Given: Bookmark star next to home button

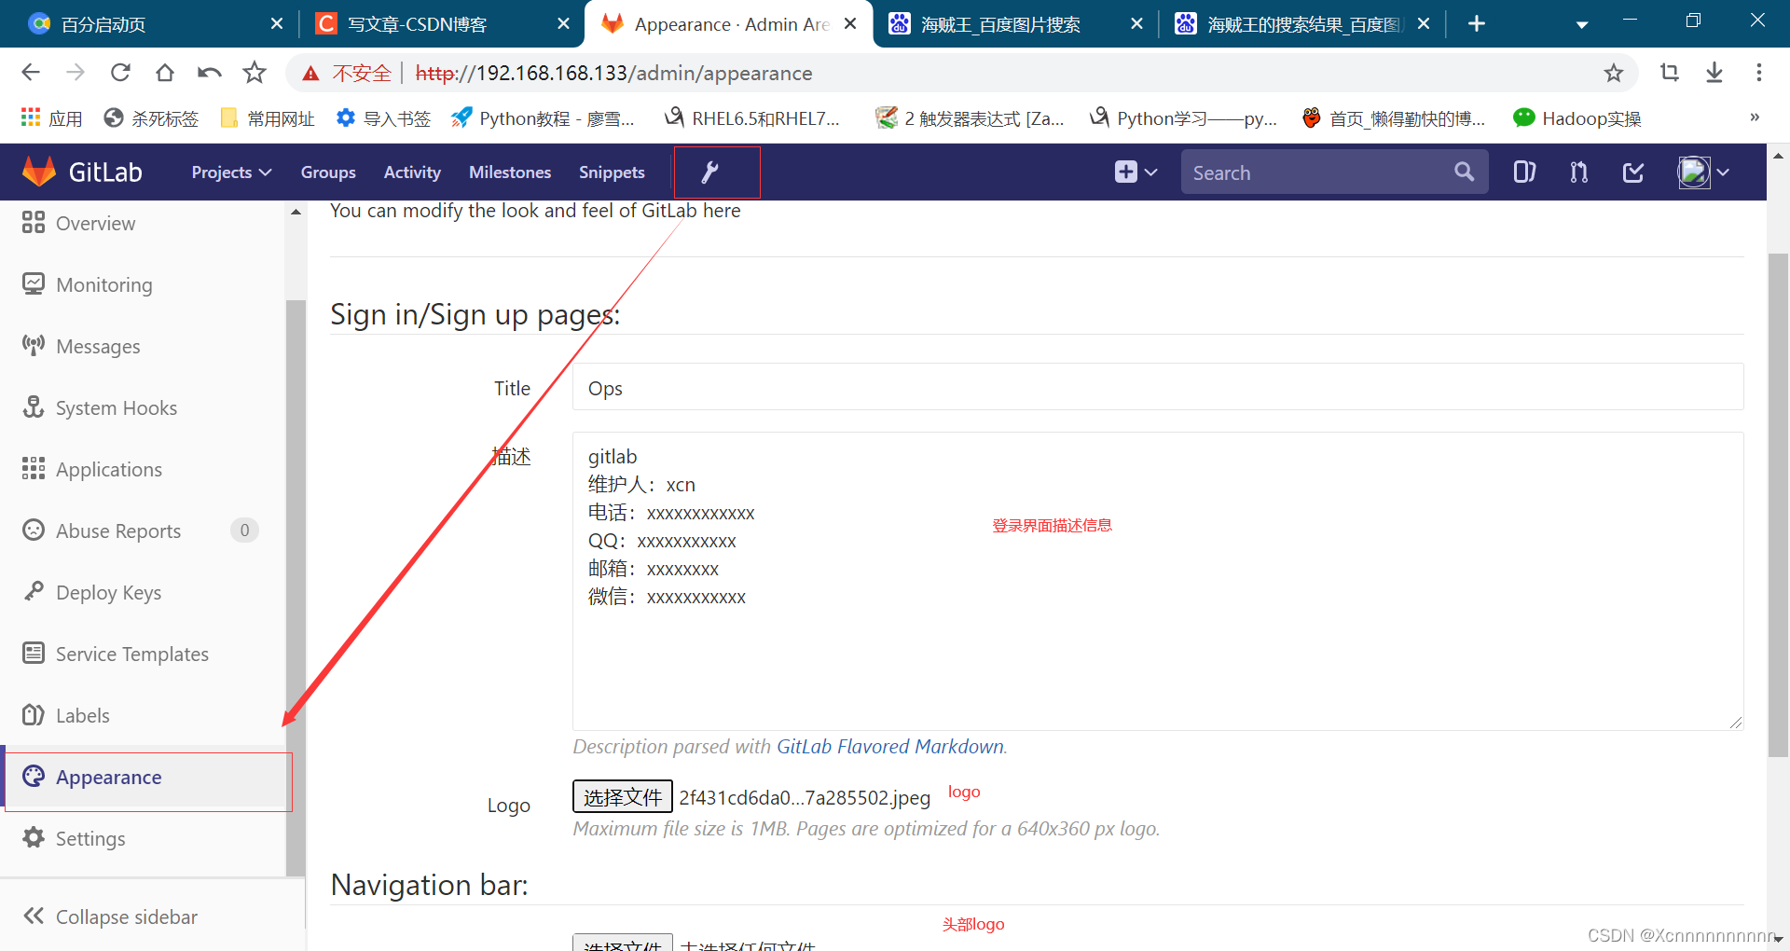Looking at the screenshot, I should click(x=255, y=73).
